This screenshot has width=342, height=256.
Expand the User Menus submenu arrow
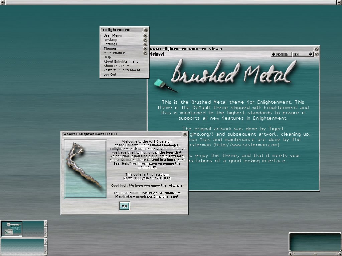145,35
